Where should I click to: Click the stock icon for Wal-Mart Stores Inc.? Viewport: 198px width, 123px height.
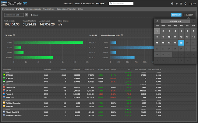coord(4,103)
